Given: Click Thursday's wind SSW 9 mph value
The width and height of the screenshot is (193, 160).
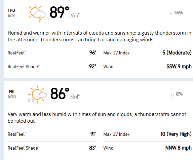Looking at the screenshot, I should tap(179, 67).
